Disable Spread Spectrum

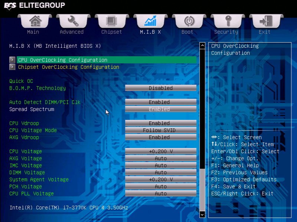pyautogui.click(x=160, y=109)
